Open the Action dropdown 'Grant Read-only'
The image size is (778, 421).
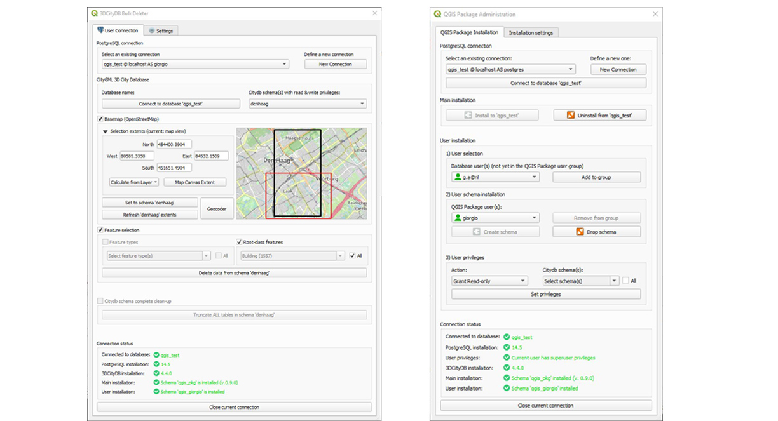tap(489, 281)
